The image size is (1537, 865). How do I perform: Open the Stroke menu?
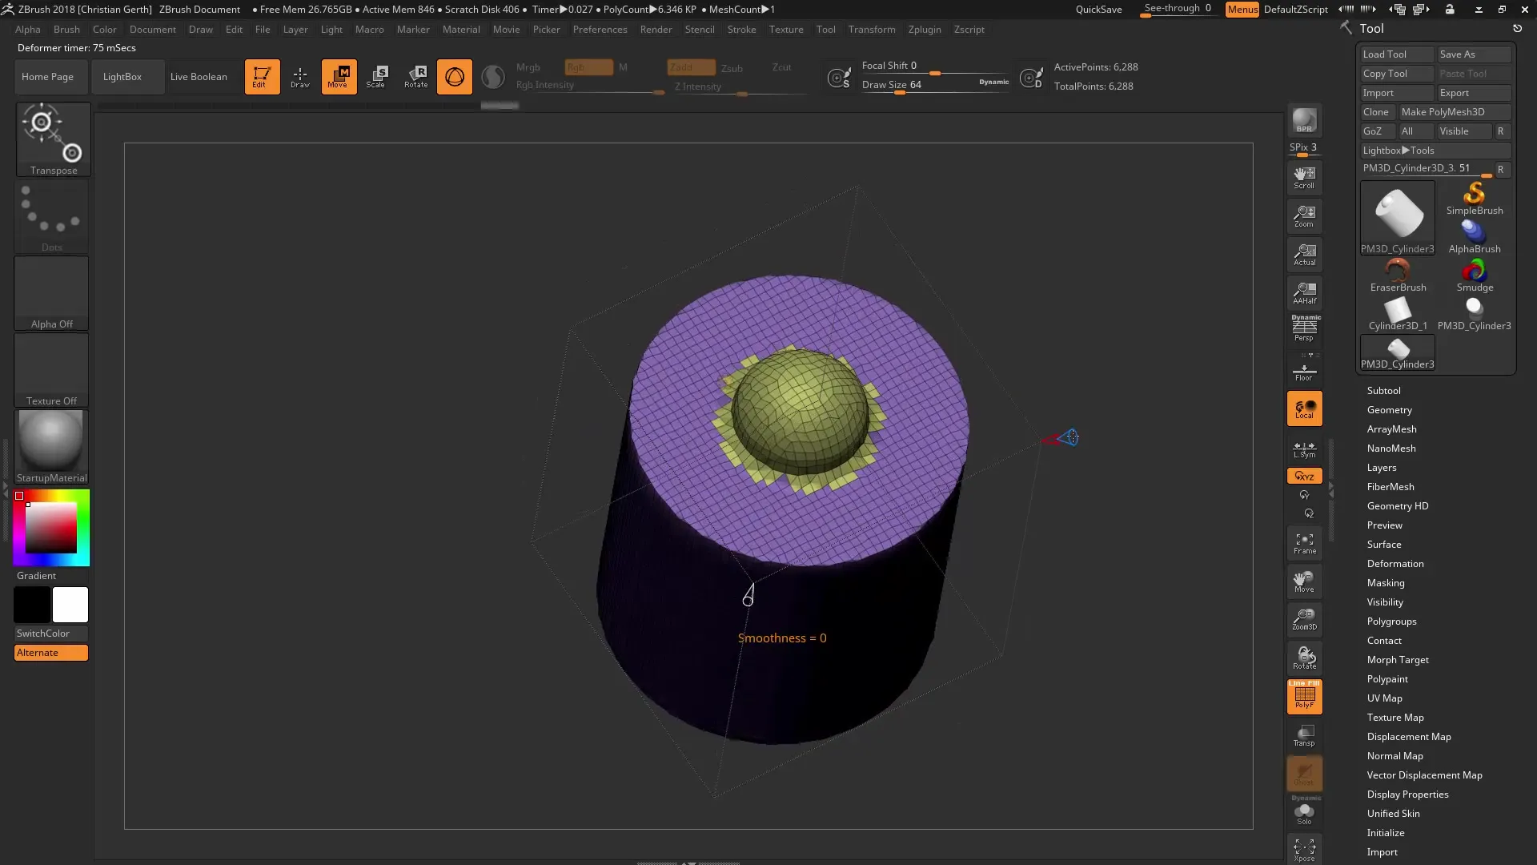(x=741, y=30)
